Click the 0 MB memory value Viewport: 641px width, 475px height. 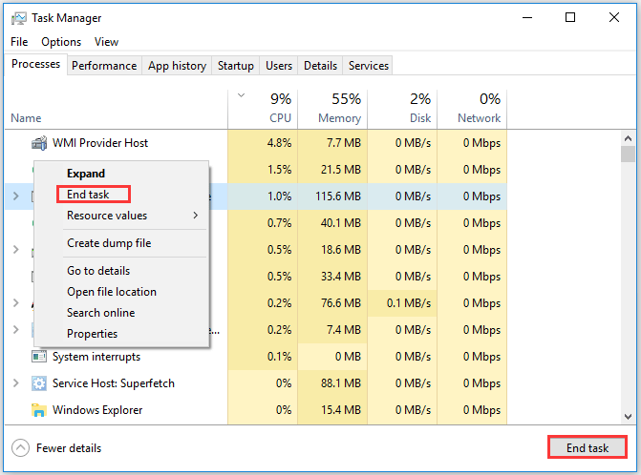click(348, 357)
